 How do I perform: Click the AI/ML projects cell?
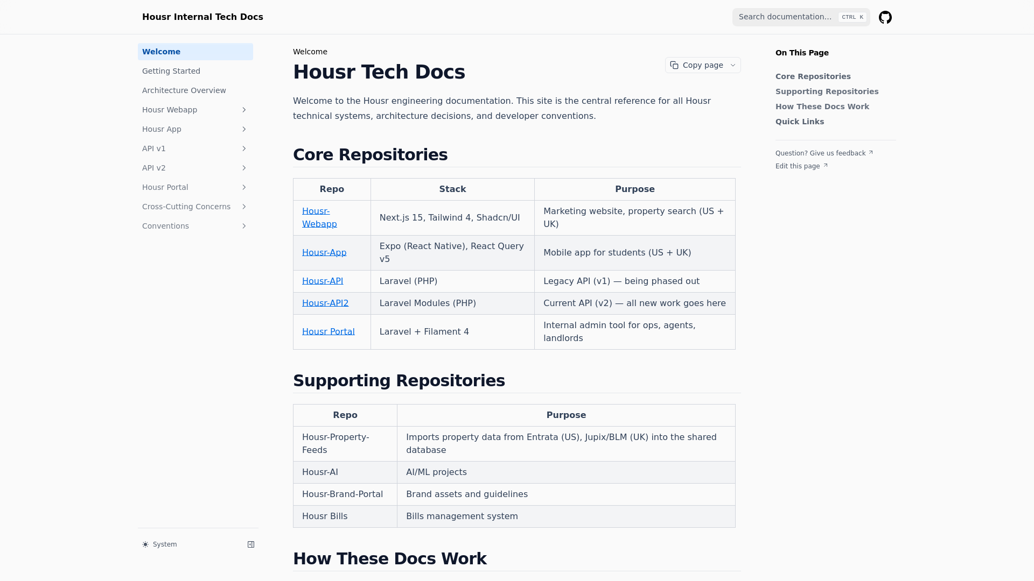pyautogui.click(x=566, y=472)
